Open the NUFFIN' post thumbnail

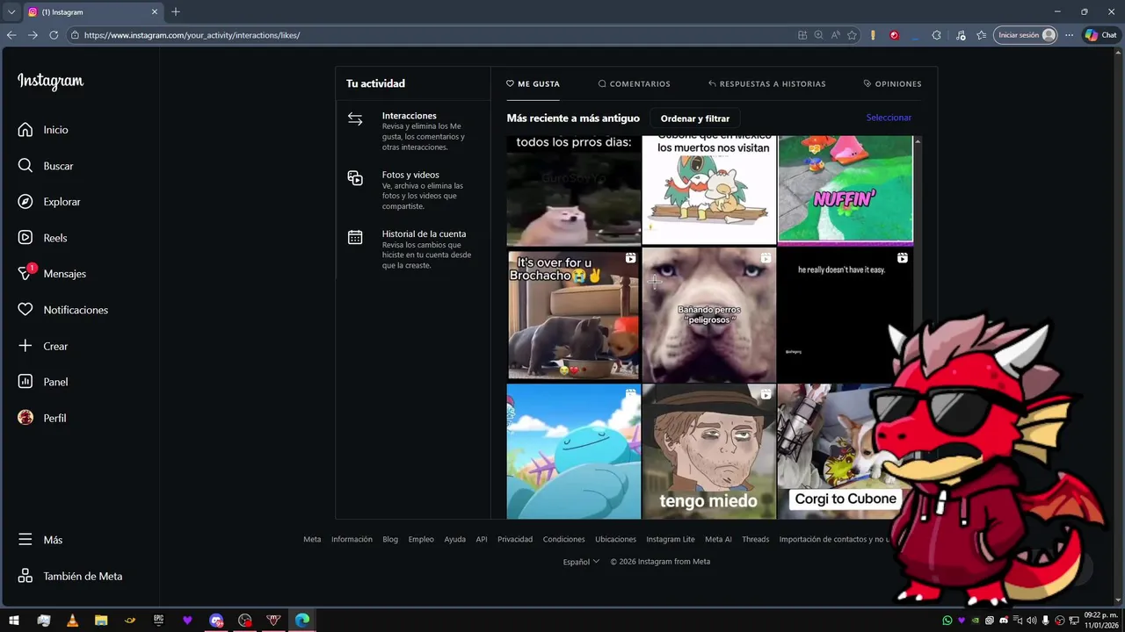point(846,190)
